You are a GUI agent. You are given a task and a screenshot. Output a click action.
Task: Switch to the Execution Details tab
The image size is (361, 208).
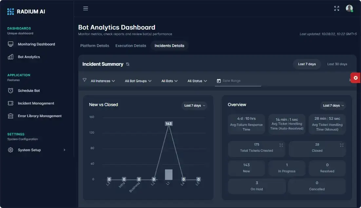pyautogui.click(x=131, y=46)
